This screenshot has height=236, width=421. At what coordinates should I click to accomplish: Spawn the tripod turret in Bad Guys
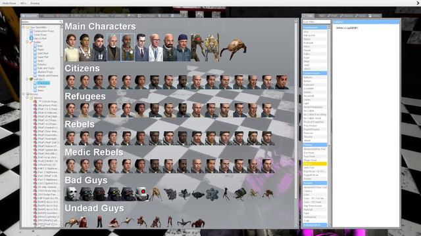[156, 194]
